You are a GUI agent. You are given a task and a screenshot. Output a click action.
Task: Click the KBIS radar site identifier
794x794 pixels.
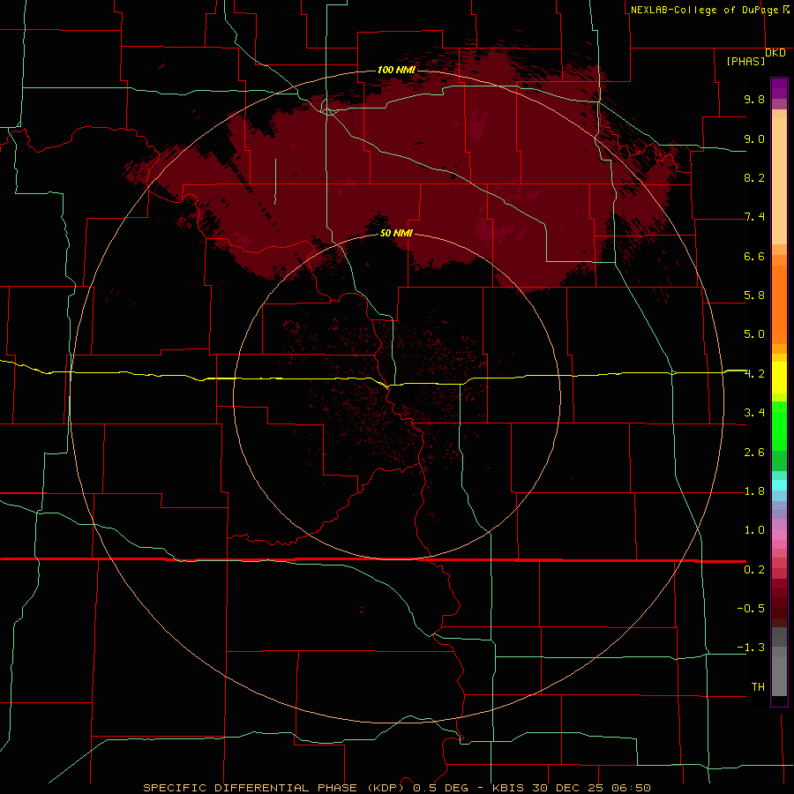(x=509, y=788)
